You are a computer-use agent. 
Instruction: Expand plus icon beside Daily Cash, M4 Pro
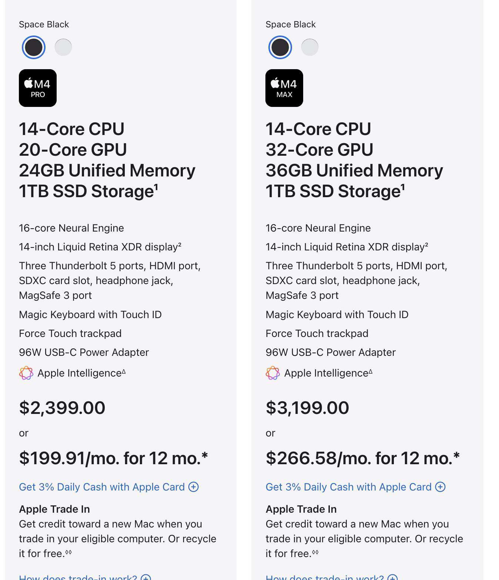[x=194, y=487]
